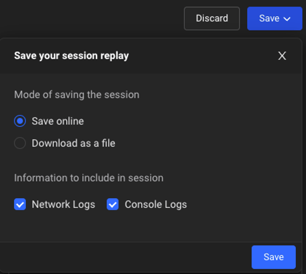Image resolution: width=306 pixels, height=274 pixels.
Task: Click the blue dot inside Save online radio
Action: pyautogui.click(x=20, y=121)
